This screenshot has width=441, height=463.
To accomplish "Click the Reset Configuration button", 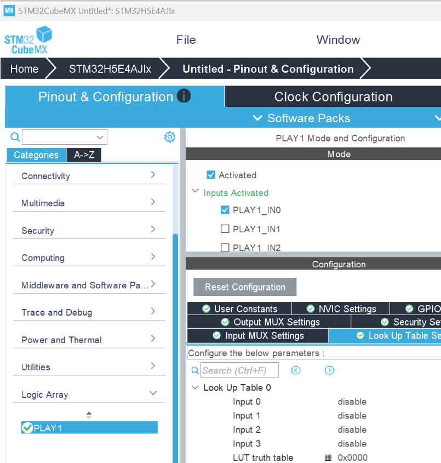I will click(x=245, y=287).
